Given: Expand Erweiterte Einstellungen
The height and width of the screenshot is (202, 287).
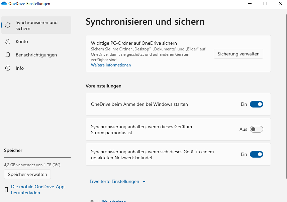Looking at the screenshot, I should [117, 181].
